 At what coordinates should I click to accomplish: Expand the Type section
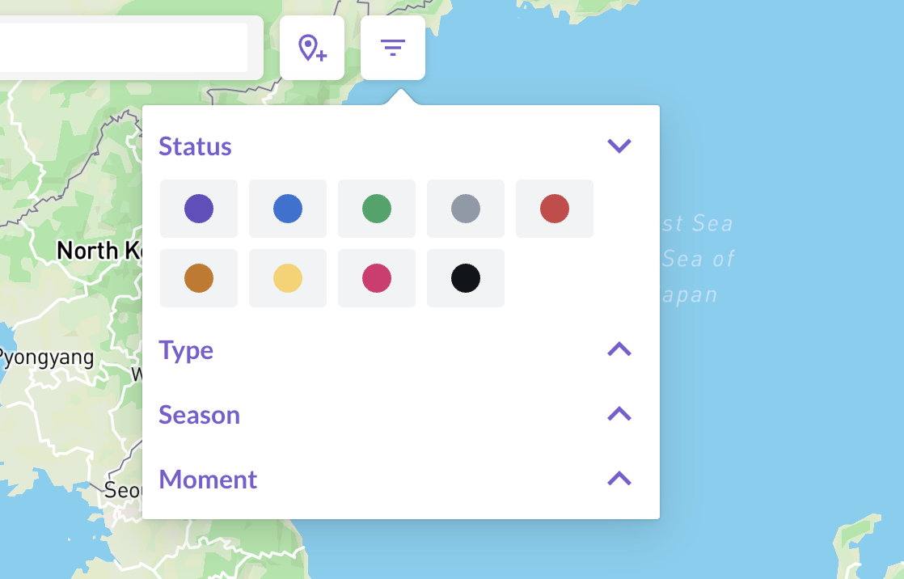tap(619, 349)
